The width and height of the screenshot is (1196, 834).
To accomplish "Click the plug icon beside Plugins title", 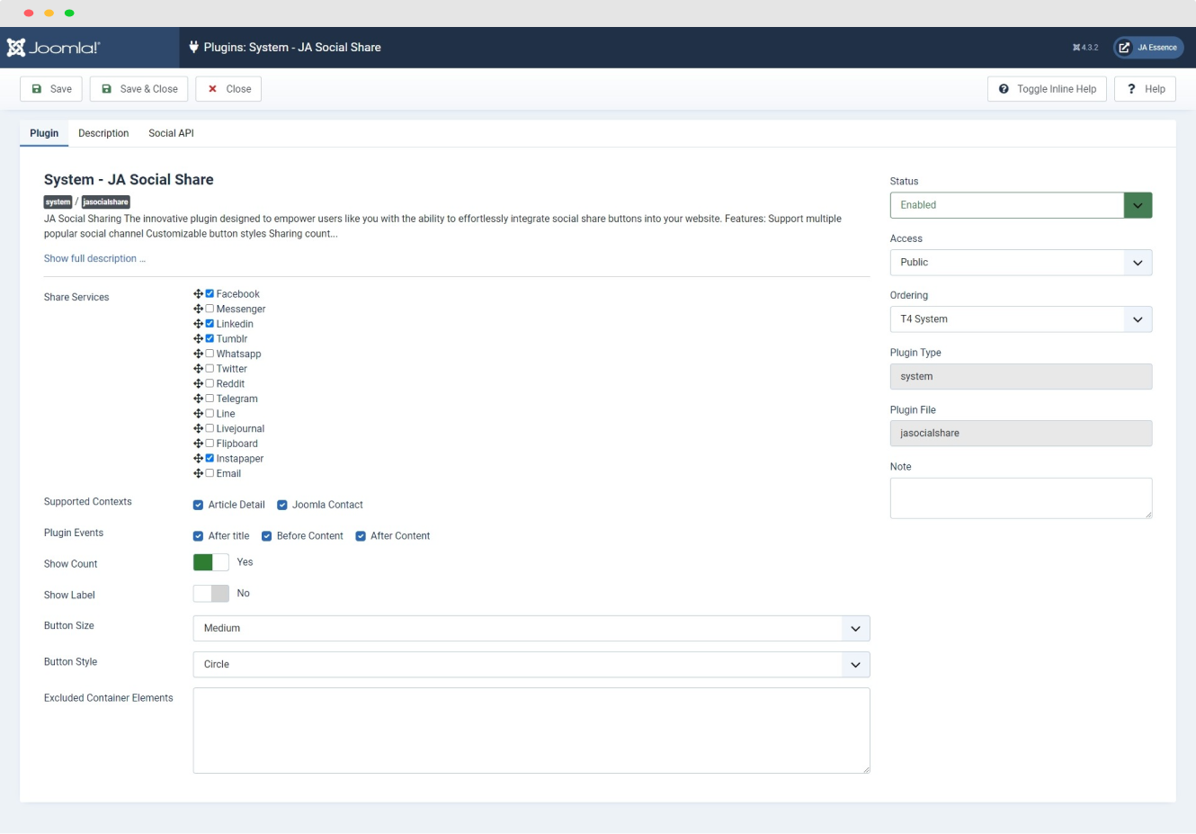I will [193, 47].
